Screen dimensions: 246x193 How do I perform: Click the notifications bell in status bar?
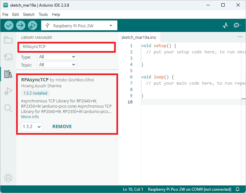[x=237, y=189]
